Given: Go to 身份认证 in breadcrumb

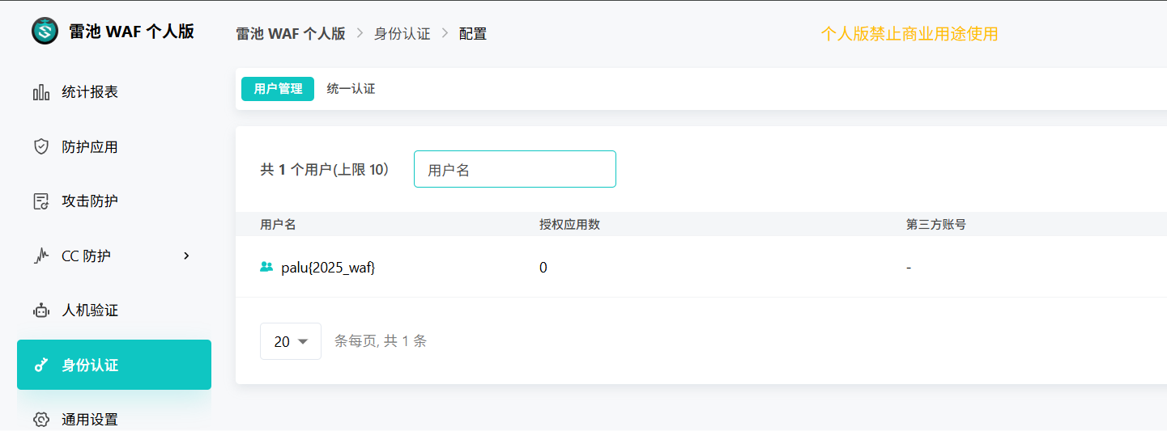Looking at the screenshot, I should (402, 34).
